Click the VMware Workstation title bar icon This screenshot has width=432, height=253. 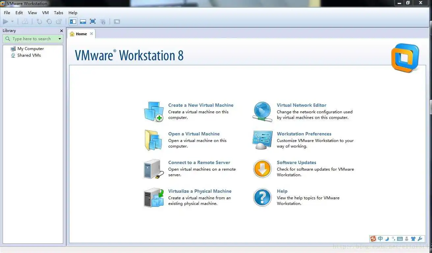click(x=3, y=3)
